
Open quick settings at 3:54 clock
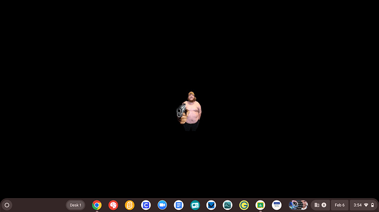tap(358, 205)
